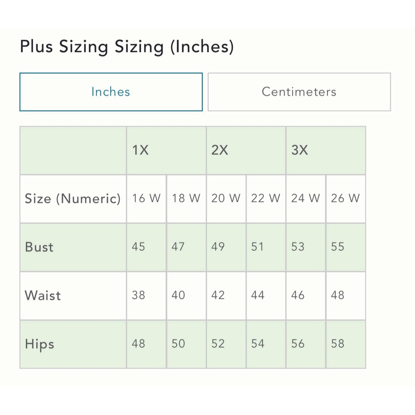Click the 16 W size cell

[146, 198]
